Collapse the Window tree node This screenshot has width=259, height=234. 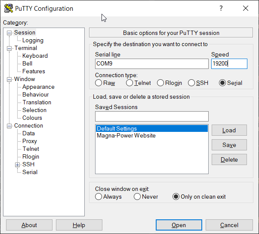(x=9, y=79)
